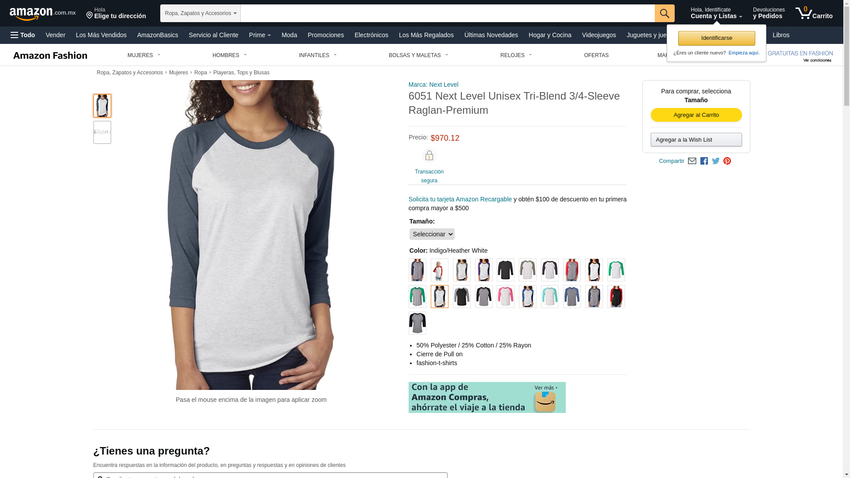Open the Tamaño size selector
The width and height of the screenshot is (850, 478).
point(432,234)
